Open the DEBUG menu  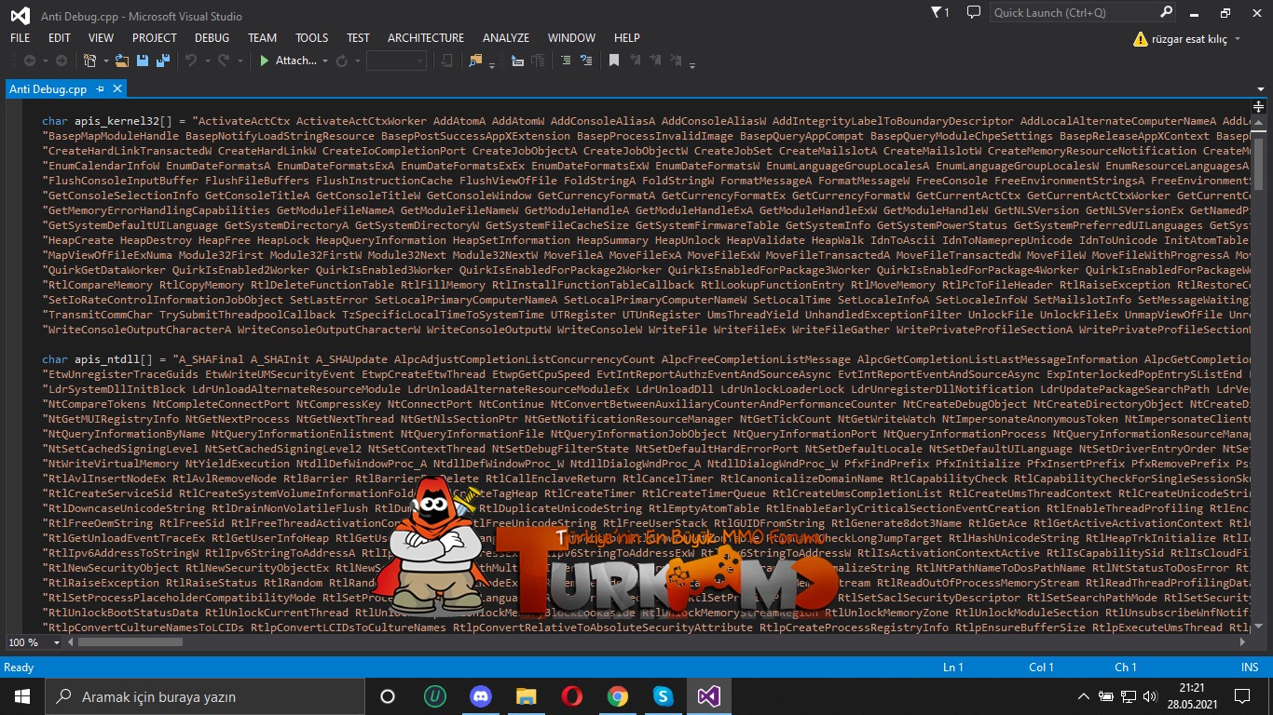pyautogui.click(x=212, y=38)
